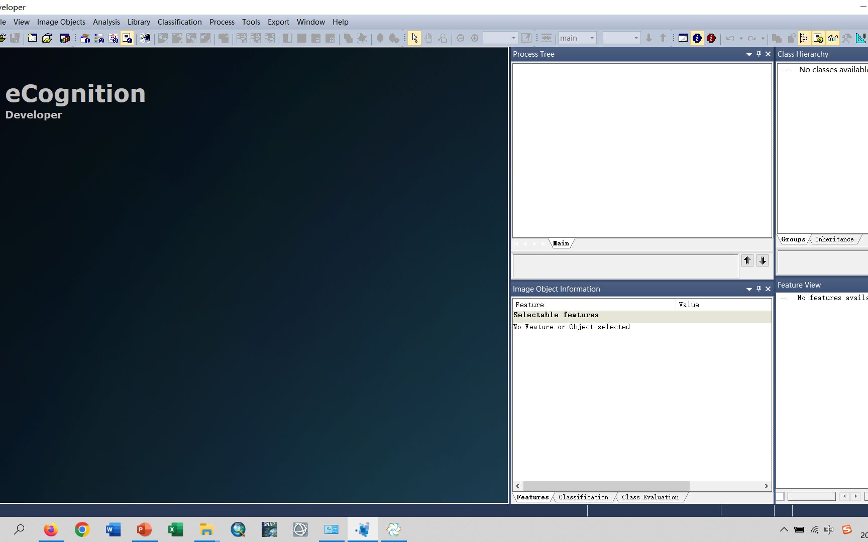The image size is (868, 542).
Task: Switch to Inheritance tab in Class Hierarchy
Action: click(834, 239)
